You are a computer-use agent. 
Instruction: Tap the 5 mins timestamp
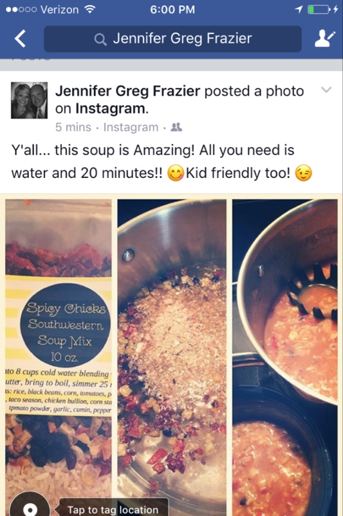coord(73,127)
